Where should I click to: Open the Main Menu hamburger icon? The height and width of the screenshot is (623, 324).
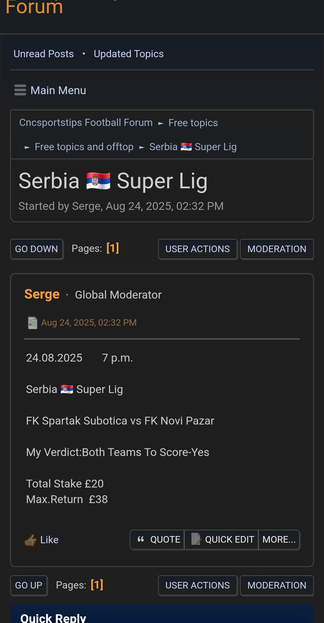[x=20, y=90]
